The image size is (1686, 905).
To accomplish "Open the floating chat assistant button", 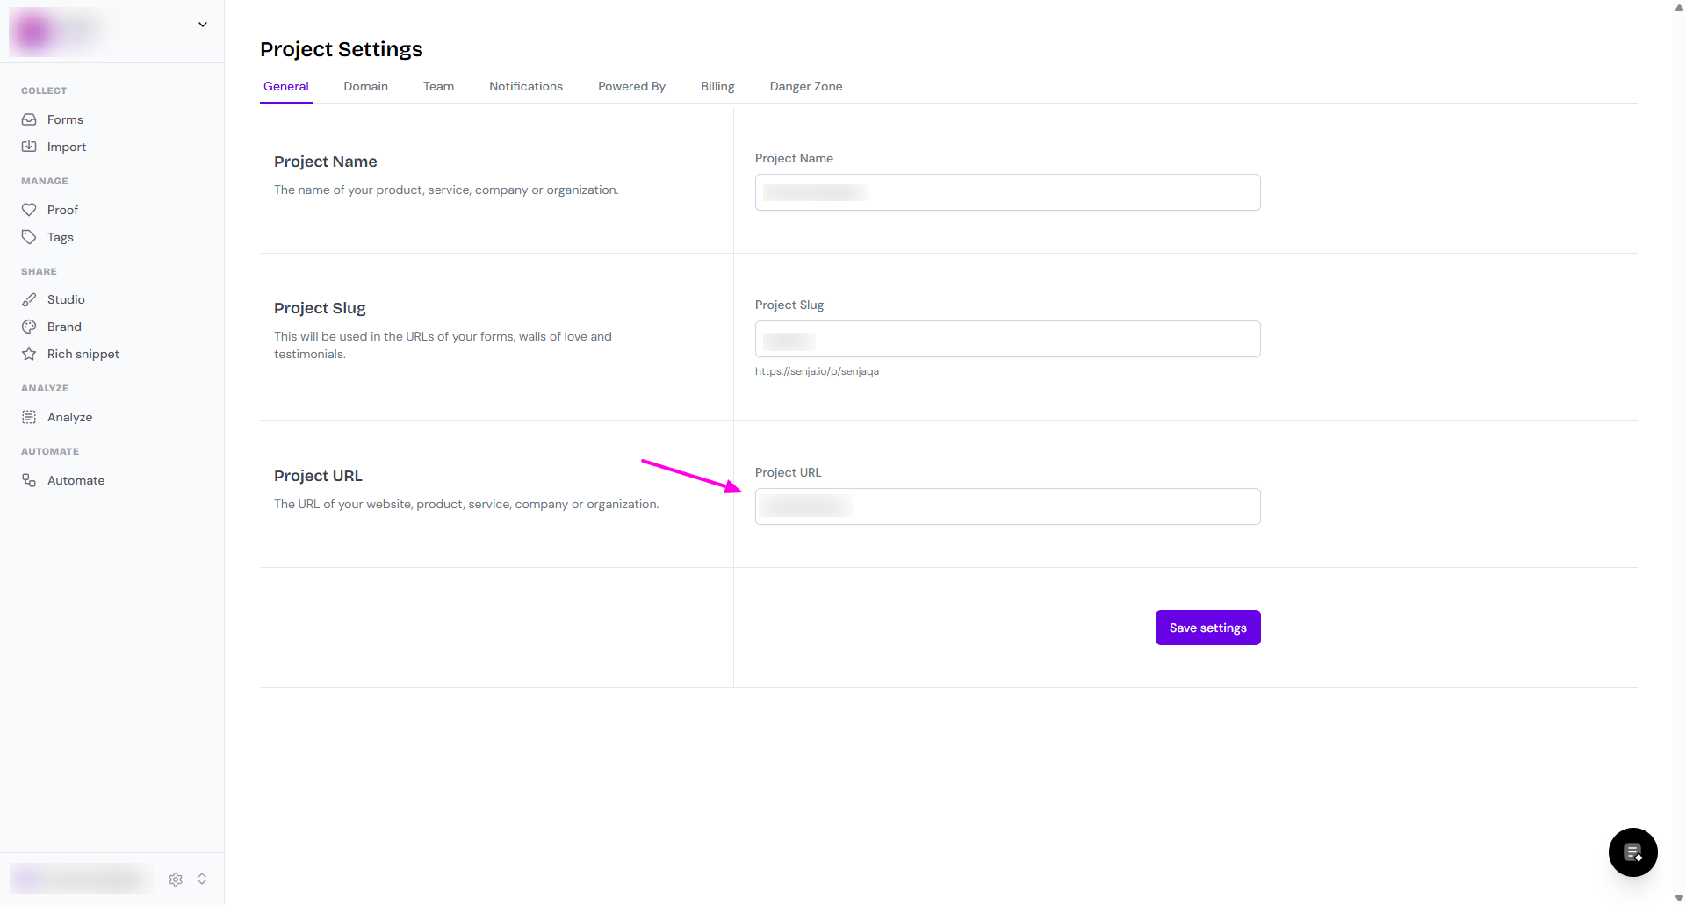I will click(1632, 851).
